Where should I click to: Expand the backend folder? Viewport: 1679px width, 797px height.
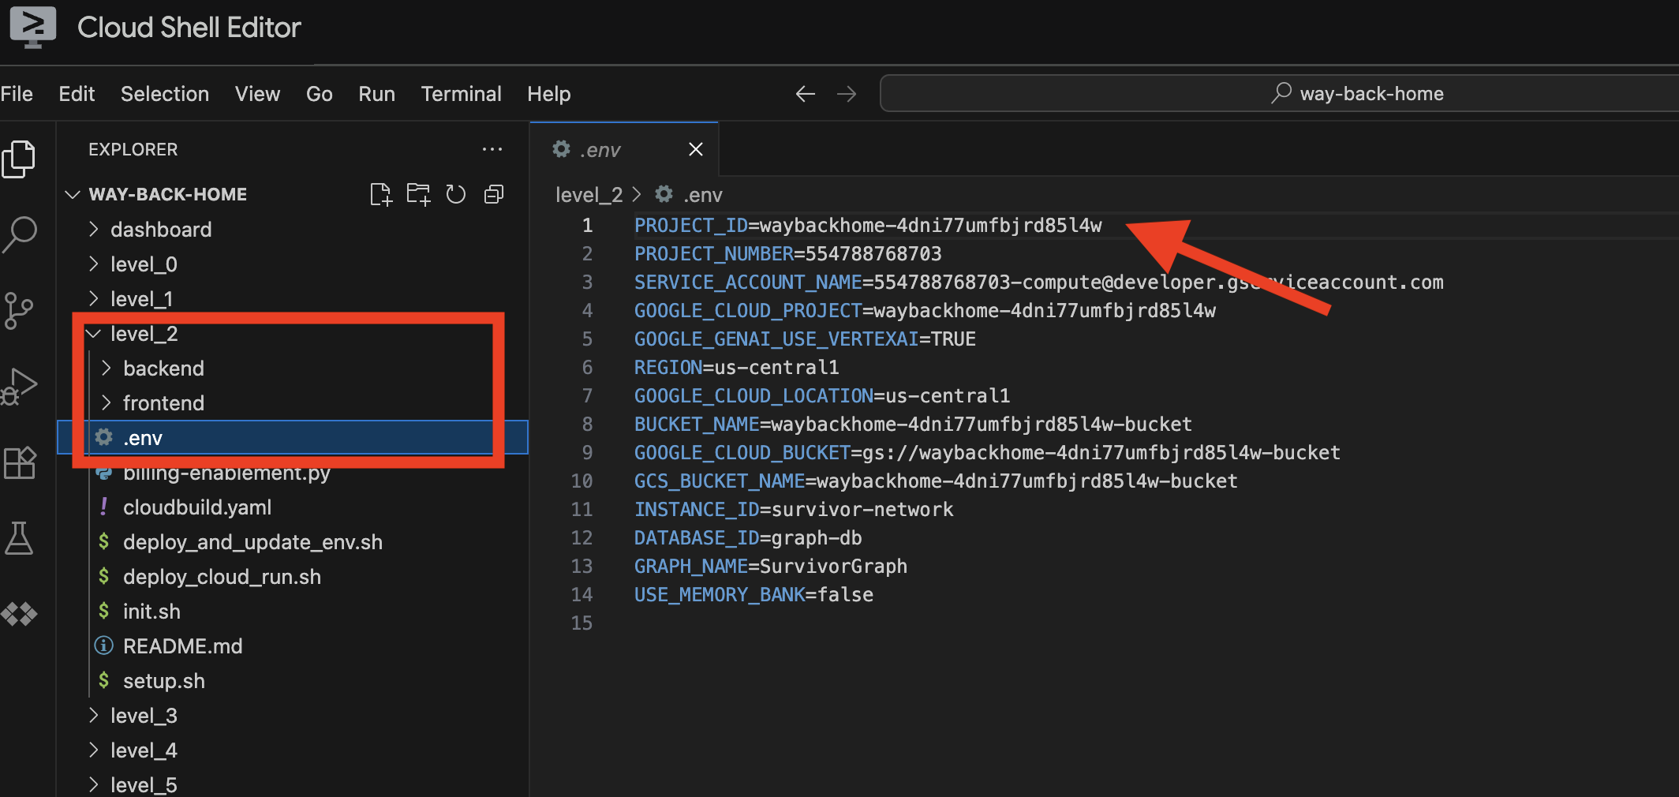163,369
